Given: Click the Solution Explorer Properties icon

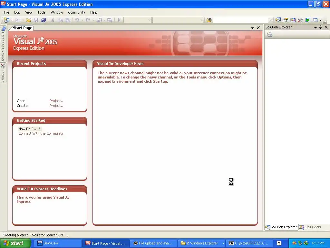Looking at the screenshot, I should coord(269,34).
